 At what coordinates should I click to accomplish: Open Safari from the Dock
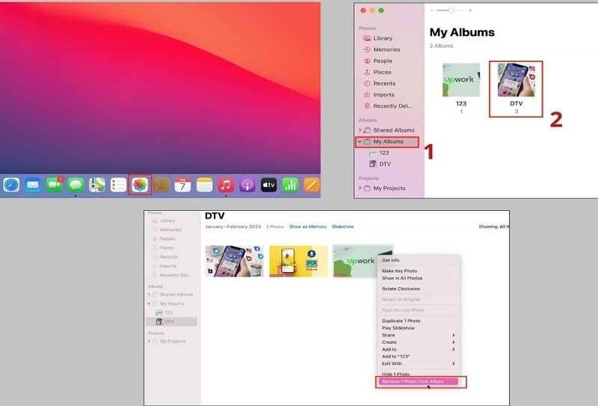(x=11, y=185)
